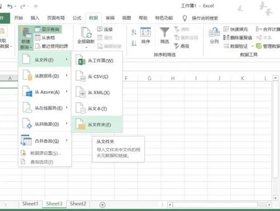Click the sort ascending A-Z icon
This screenshot has width=280, height=211.
pyautogui.click(x=134, y=32)
